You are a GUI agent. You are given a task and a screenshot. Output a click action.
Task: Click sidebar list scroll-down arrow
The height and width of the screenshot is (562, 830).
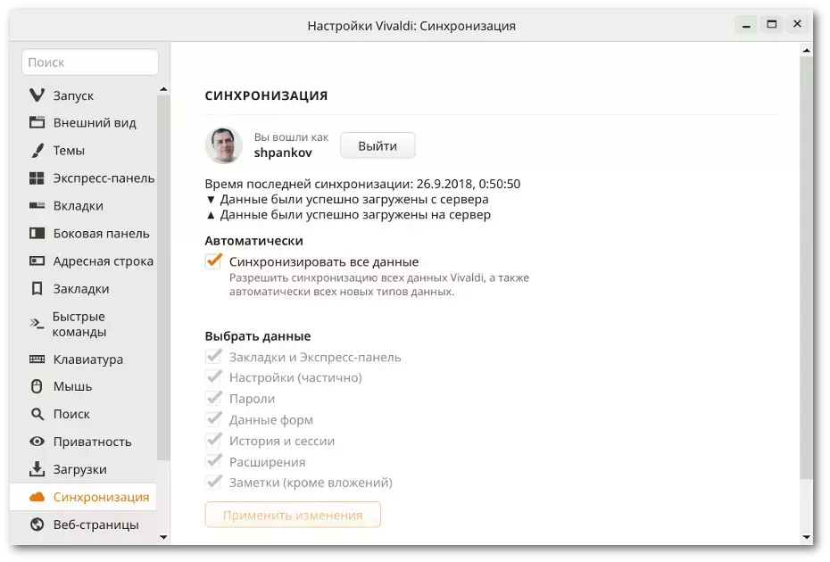(x=163, y=537)
